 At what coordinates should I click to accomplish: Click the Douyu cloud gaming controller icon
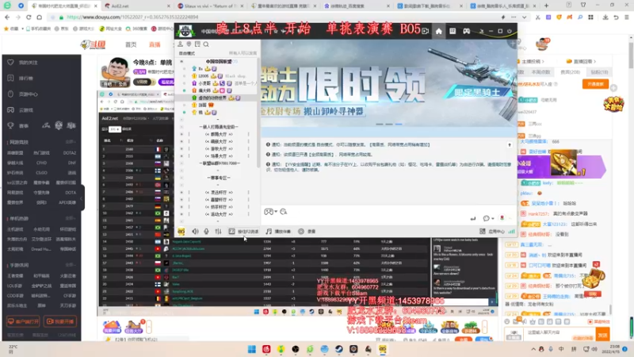click(10, 109)
